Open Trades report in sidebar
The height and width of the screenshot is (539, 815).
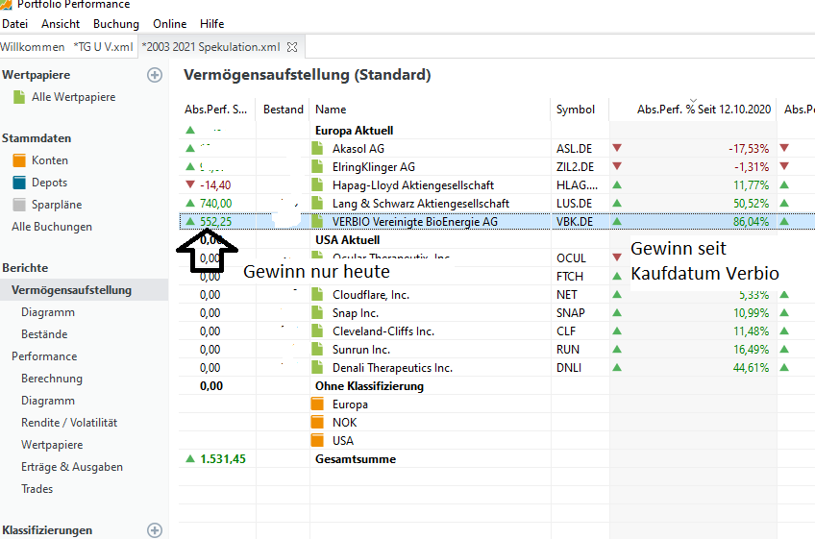pos(37,489)
